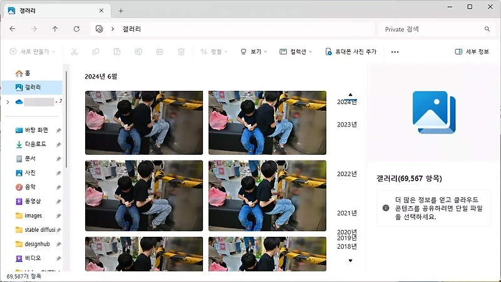Open 사진 folder in sidebar
501x282 pixels.
click(26, 173)
